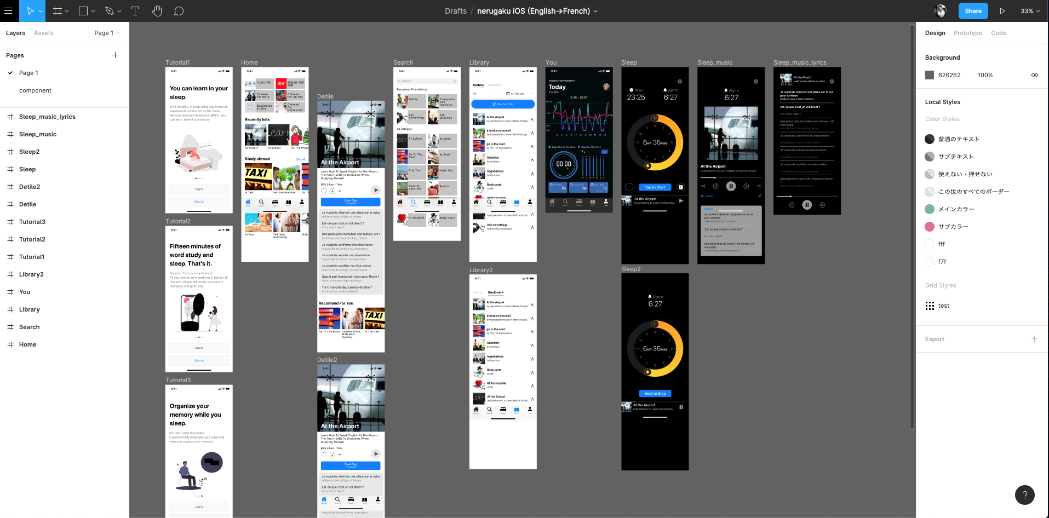Open the main hamburger menu

coord(8,11)
